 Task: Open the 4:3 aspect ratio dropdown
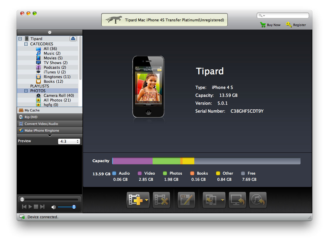click(x=69, y=141)
